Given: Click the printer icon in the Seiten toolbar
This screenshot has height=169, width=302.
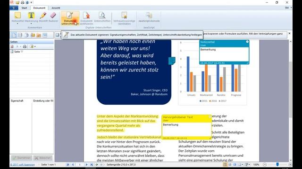Looking at the screenshot, I should click(x=25, y=46).
